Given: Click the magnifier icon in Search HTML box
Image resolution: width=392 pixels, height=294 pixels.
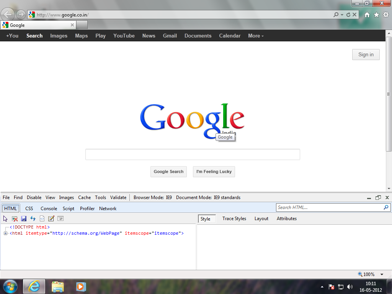Looking at the screenshot, I should click(x=386, y=207).
